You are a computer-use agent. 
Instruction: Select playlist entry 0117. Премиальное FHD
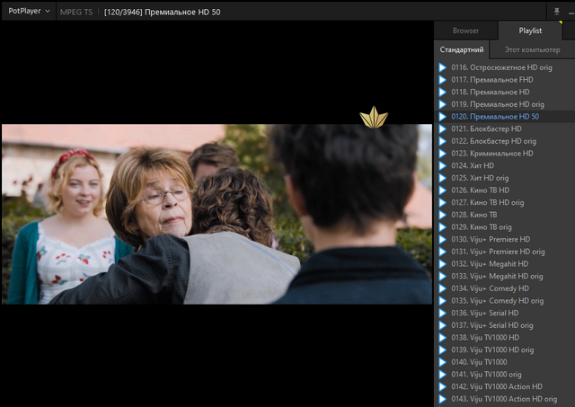pos(505,80)
